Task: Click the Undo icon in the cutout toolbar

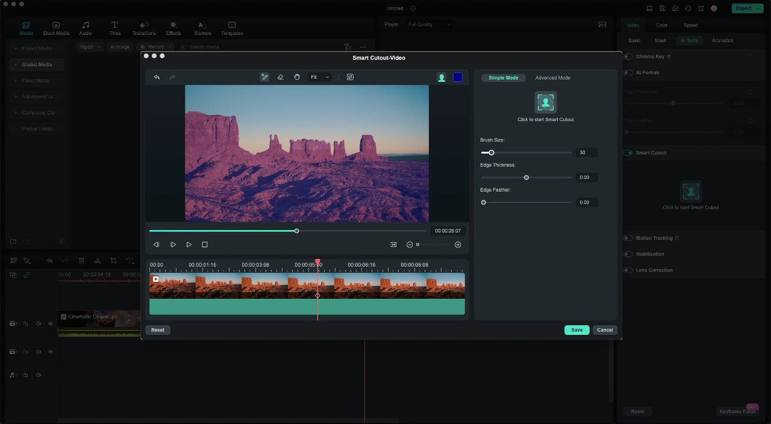Action: coord(157,77)
